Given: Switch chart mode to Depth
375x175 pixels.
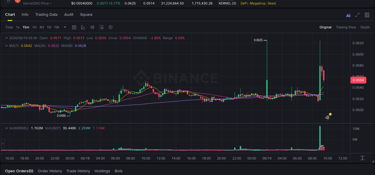Looking at the screenshot, I should 365,27.
